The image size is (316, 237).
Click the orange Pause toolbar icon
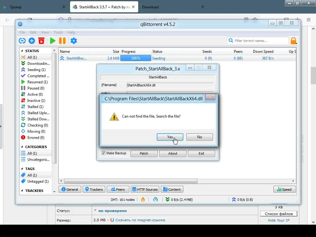[x=62, y=41]
